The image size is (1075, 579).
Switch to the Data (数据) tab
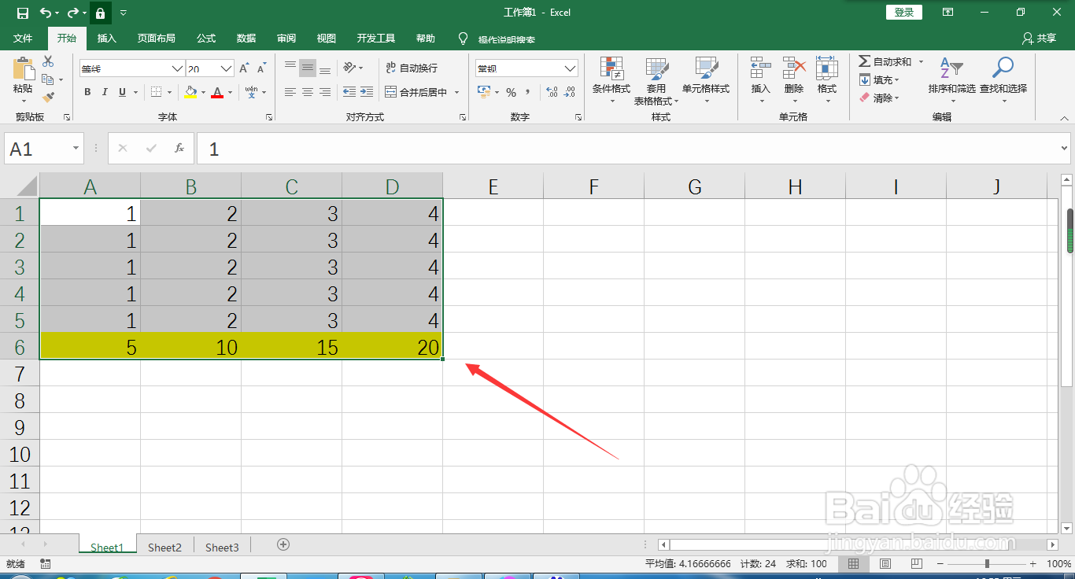point(246,39)
